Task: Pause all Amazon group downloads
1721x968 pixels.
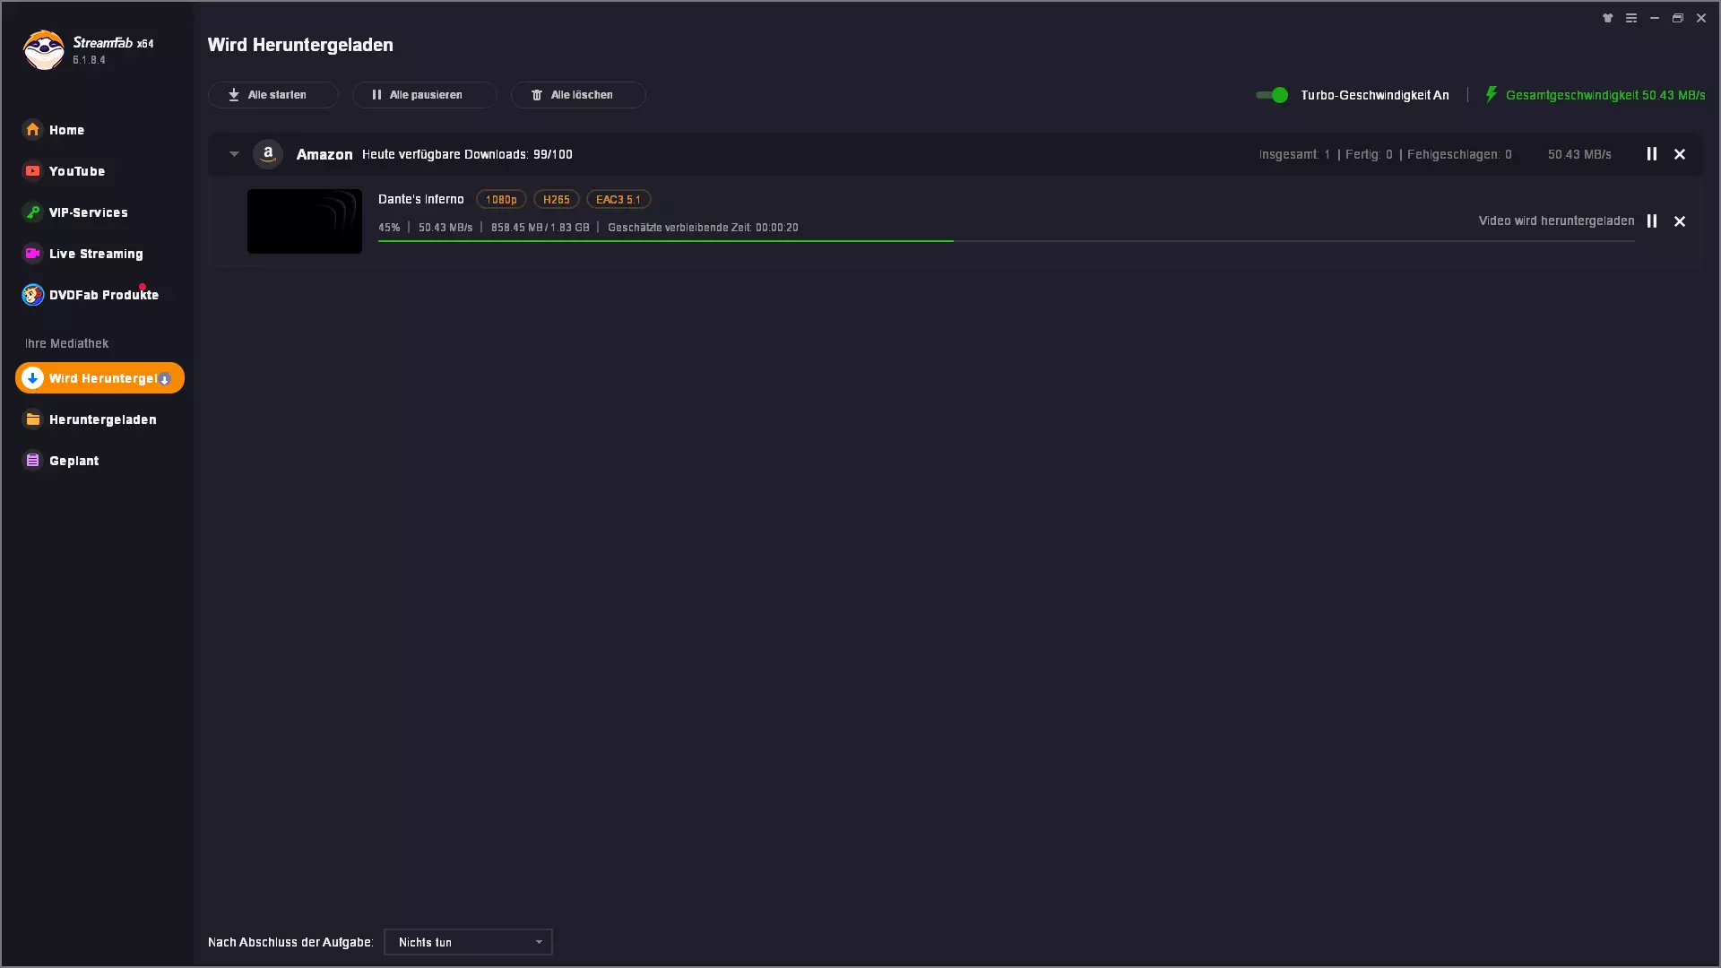Action: click(1651, 154)
